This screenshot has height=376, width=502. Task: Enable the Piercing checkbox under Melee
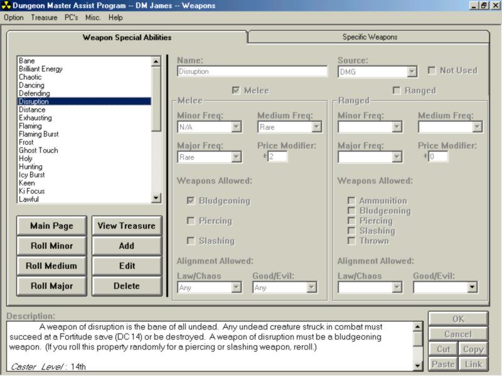[191, 221]
